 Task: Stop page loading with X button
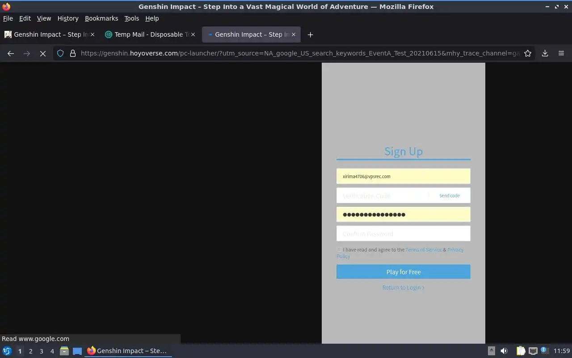(x=43, y=53)
